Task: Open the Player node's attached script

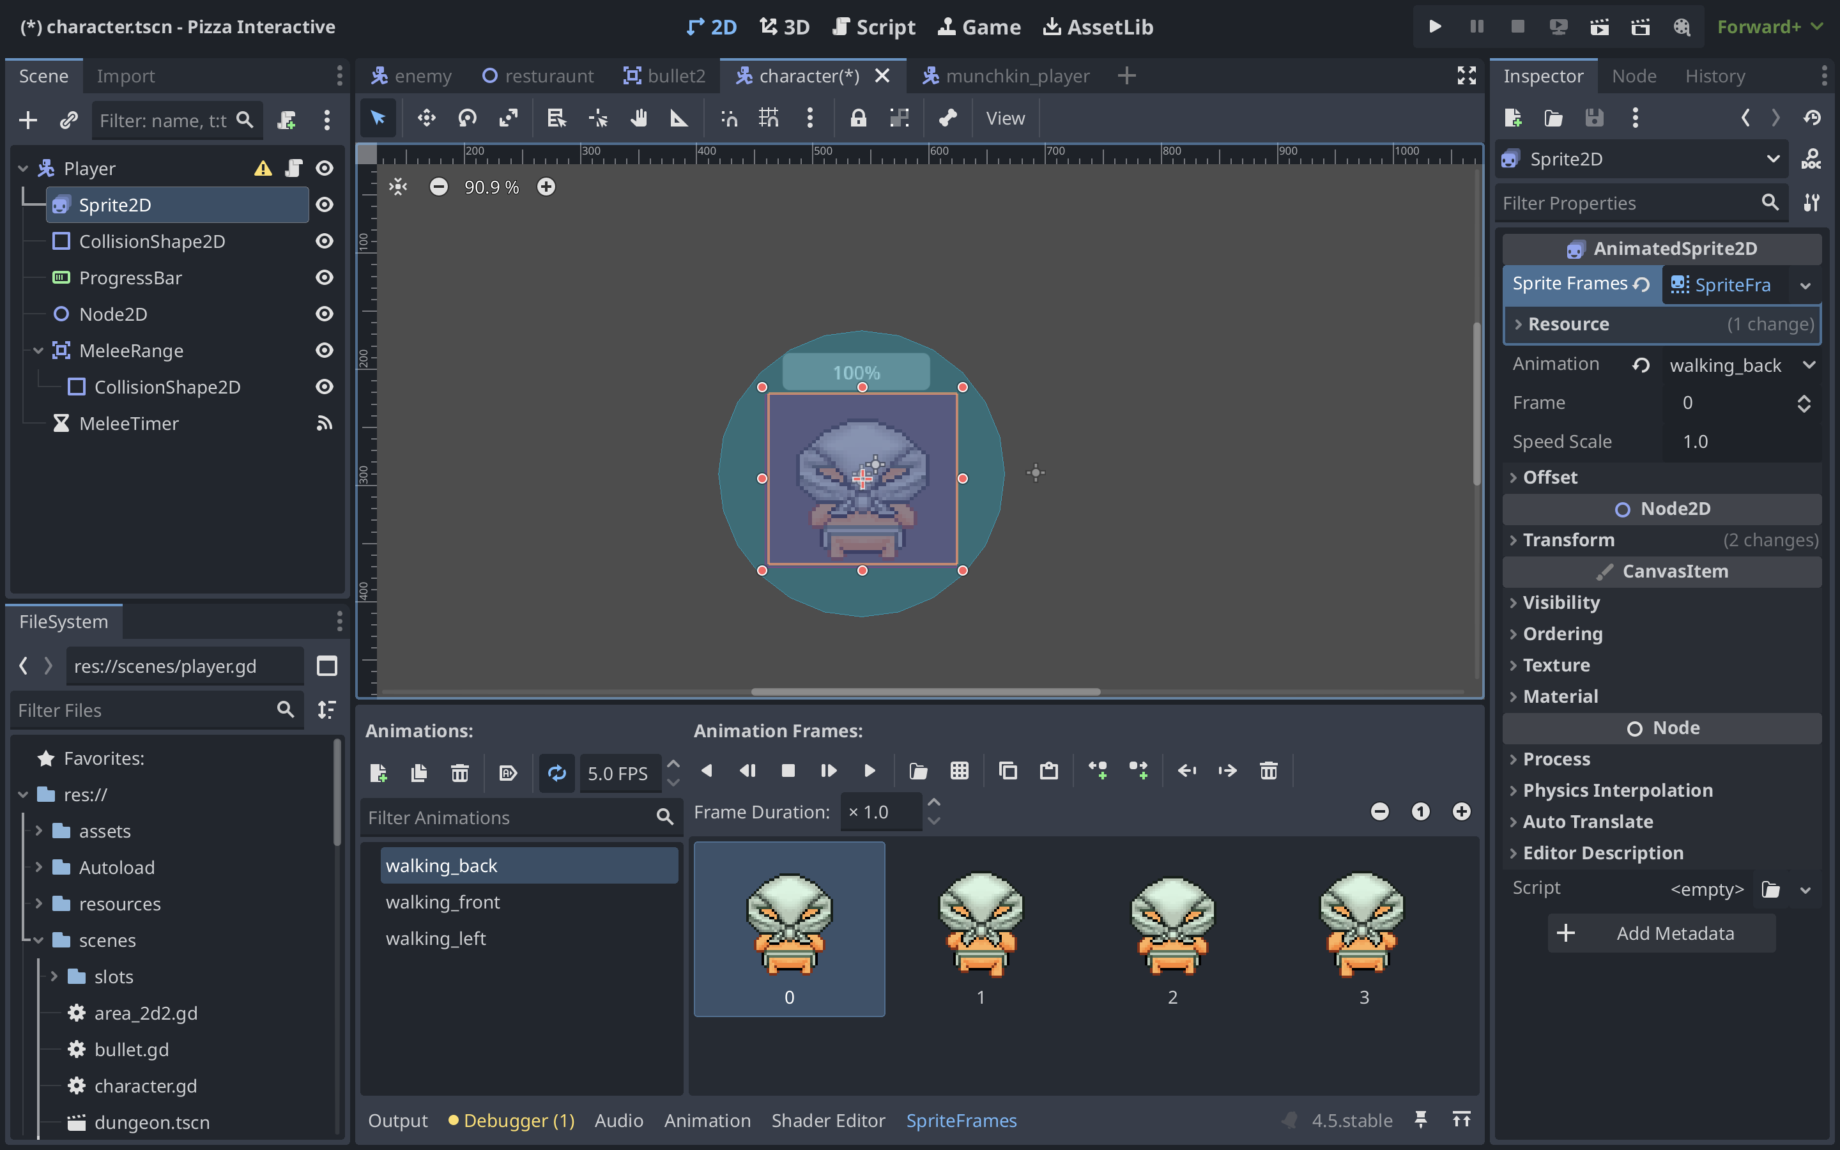Action: click(x=293, y=168)
